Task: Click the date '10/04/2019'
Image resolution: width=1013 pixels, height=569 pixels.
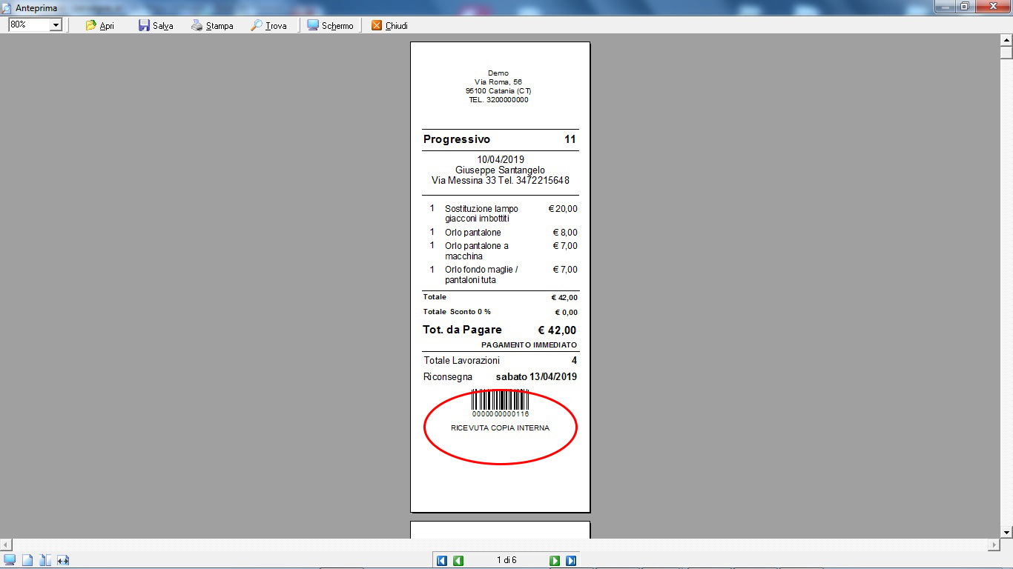Action: [501, 160]
